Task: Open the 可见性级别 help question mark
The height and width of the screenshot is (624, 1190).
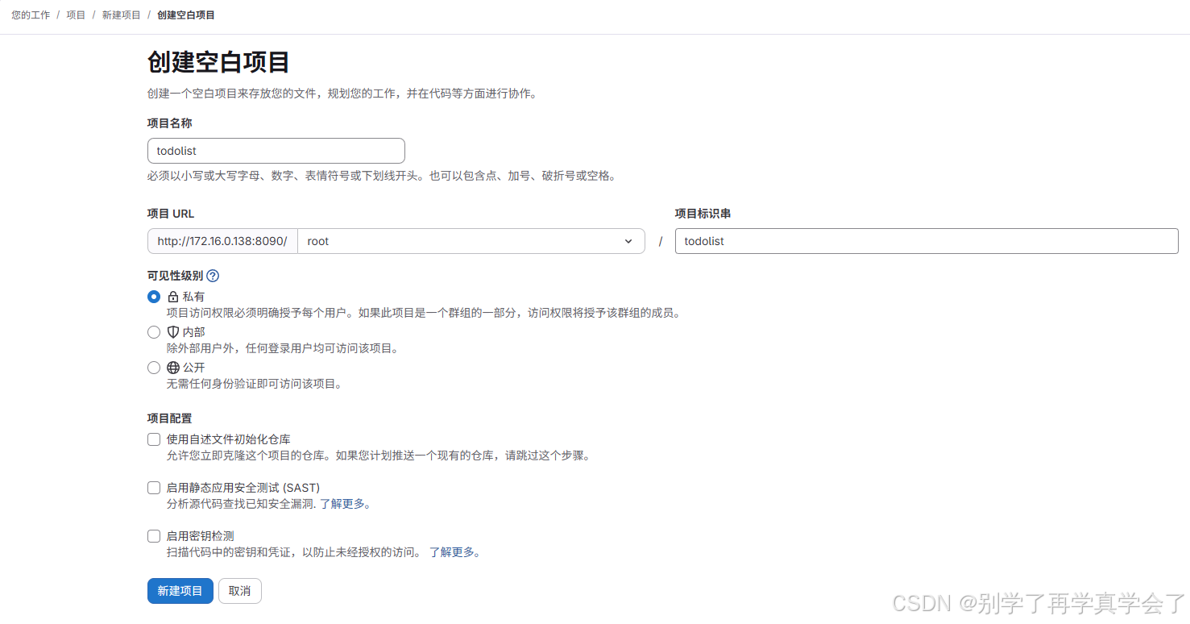Action: [x=211, y=275]
